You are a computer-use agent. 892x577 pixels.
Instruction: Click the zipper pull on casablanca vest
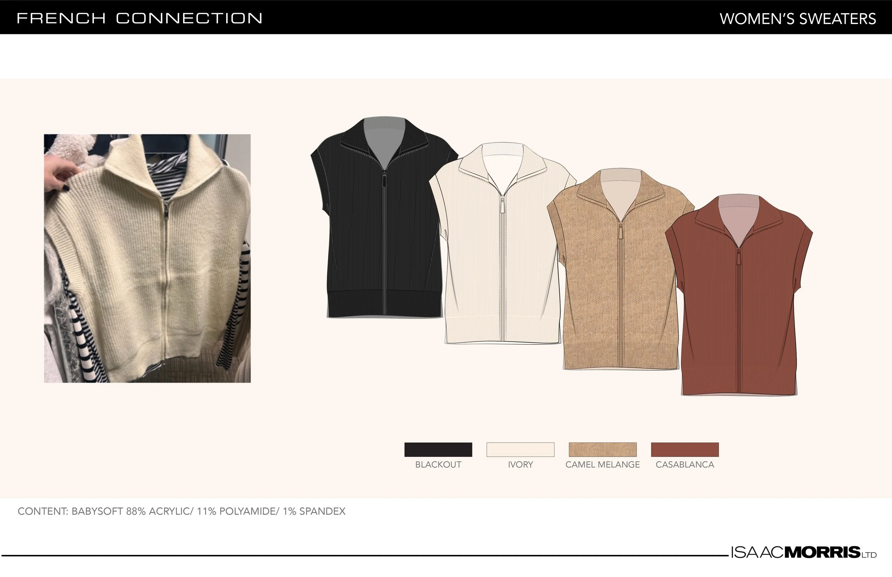point(738,257)
